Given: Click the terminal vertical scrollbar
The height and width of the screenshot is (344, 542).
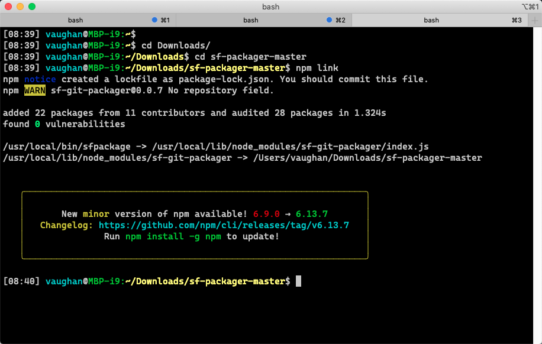Looking at the screenshot, I should pos(537,185).
